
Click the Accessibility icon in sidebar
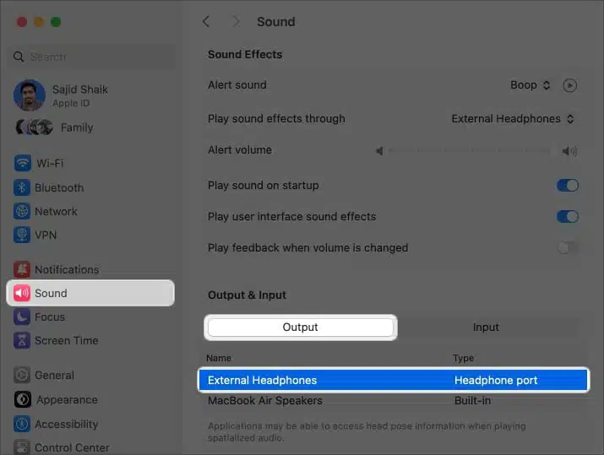pyautogui.click(x=22, y=424)
